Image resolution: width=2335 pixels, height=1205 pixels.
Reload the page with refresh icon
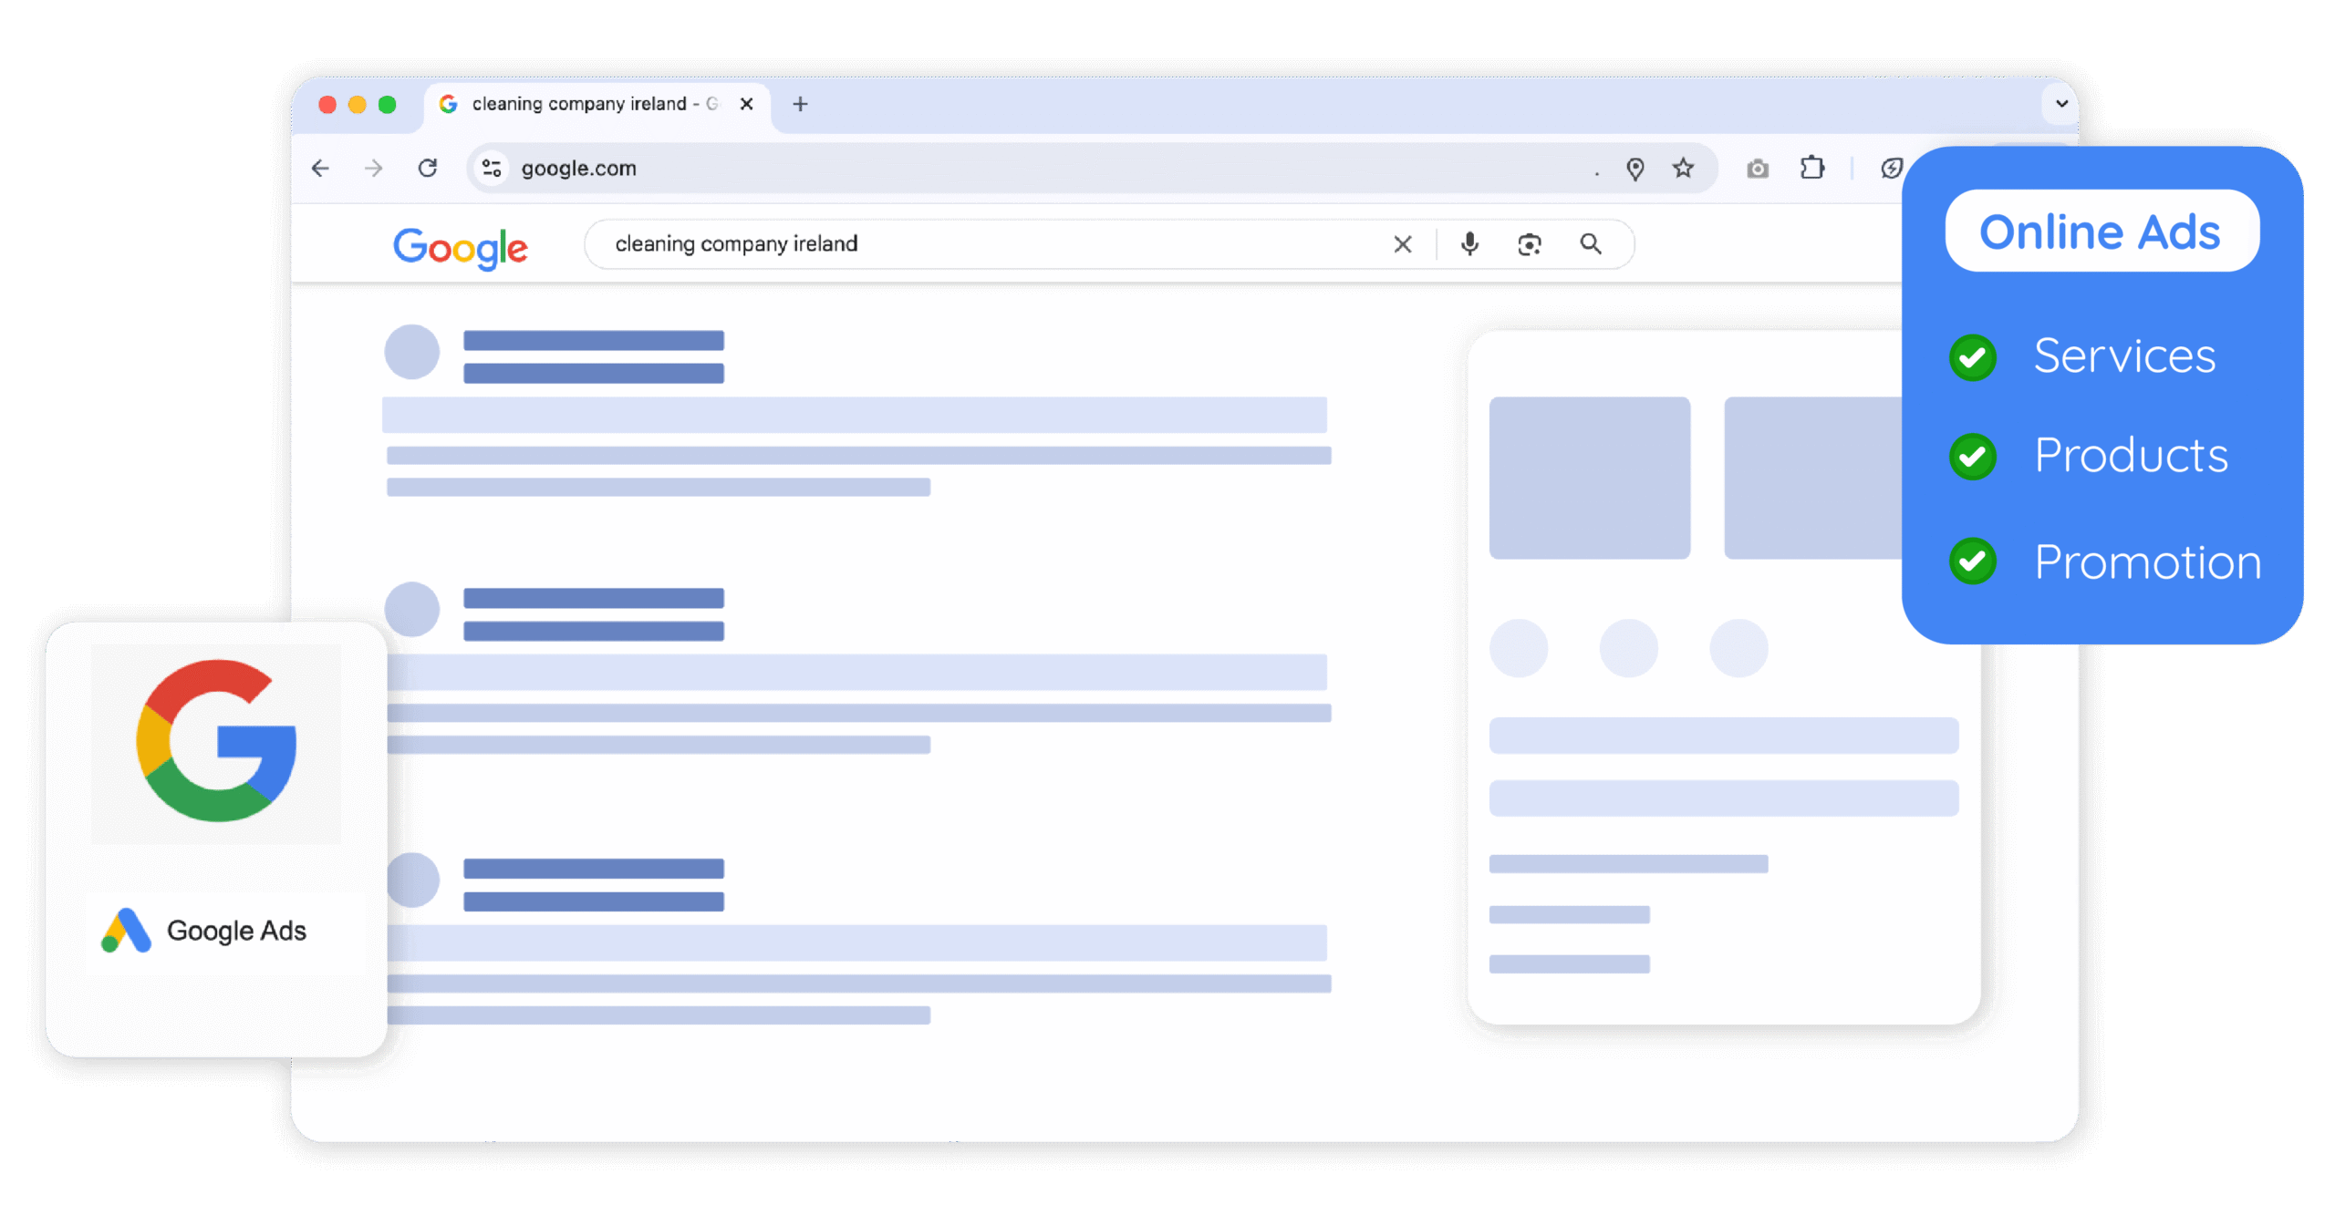point(428,169)
